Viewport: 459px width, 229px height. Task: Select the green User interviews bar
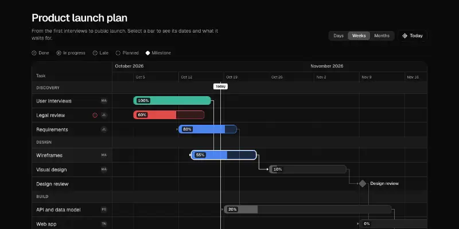[172, 101]
